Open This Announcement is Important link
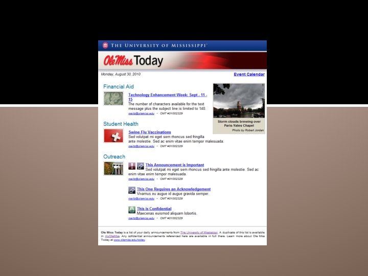Image resolution: width=368 pixels, height=276 pixels. pyautogui.click(x=175, y=165)
